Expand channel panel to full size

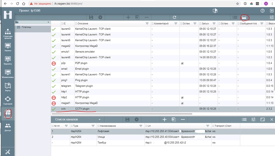point(262,119)
